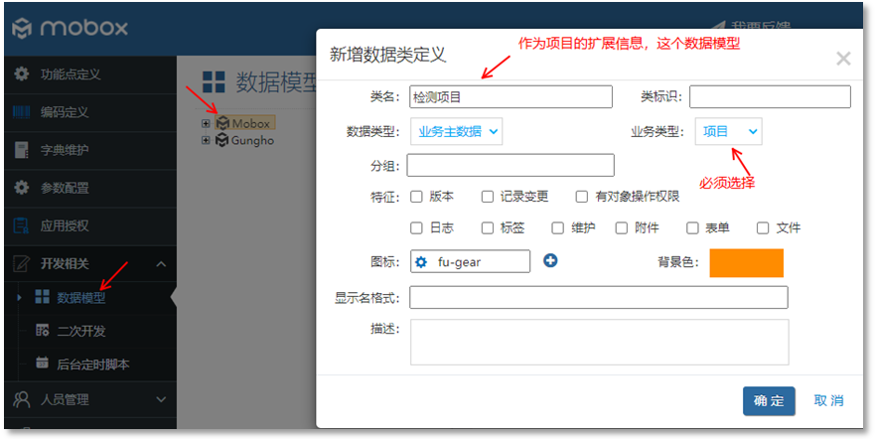875x439 pixels.
Task: Open the 业务类型 dropdown
Action: tap(729, 131)
